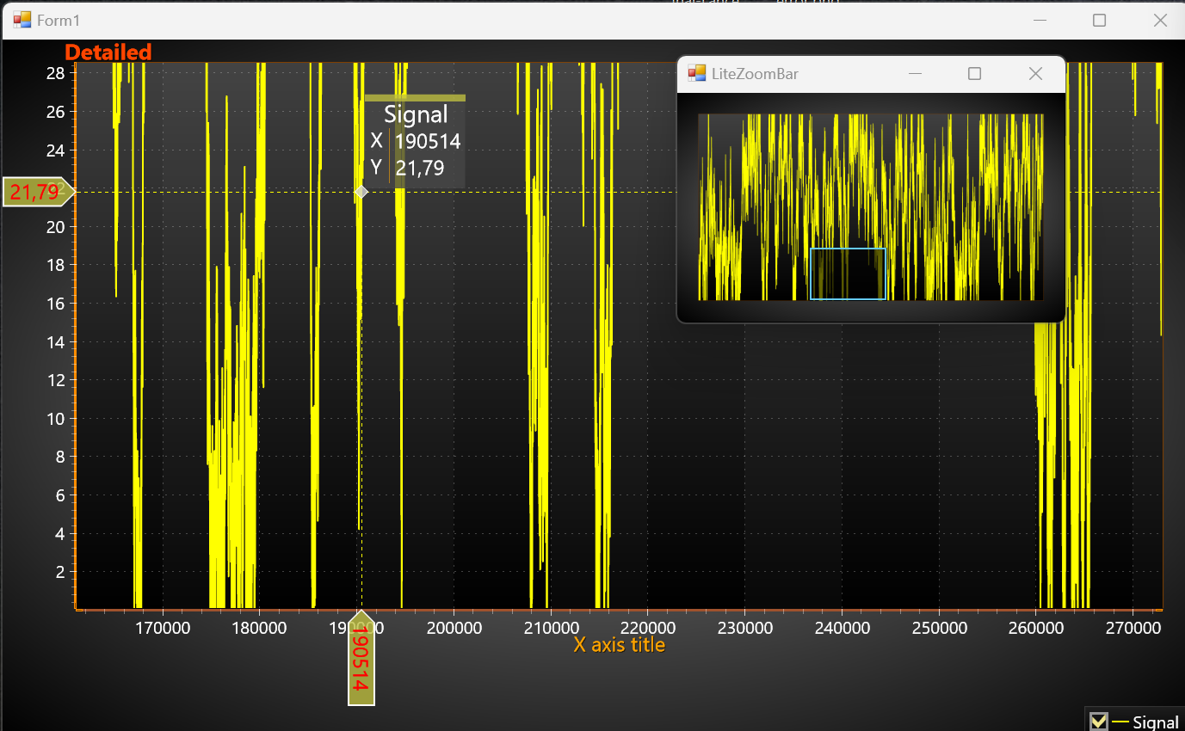Maximize the Form1 window
The width and height of the screenshot is (1185, 731).
[x=1099, y=20]
